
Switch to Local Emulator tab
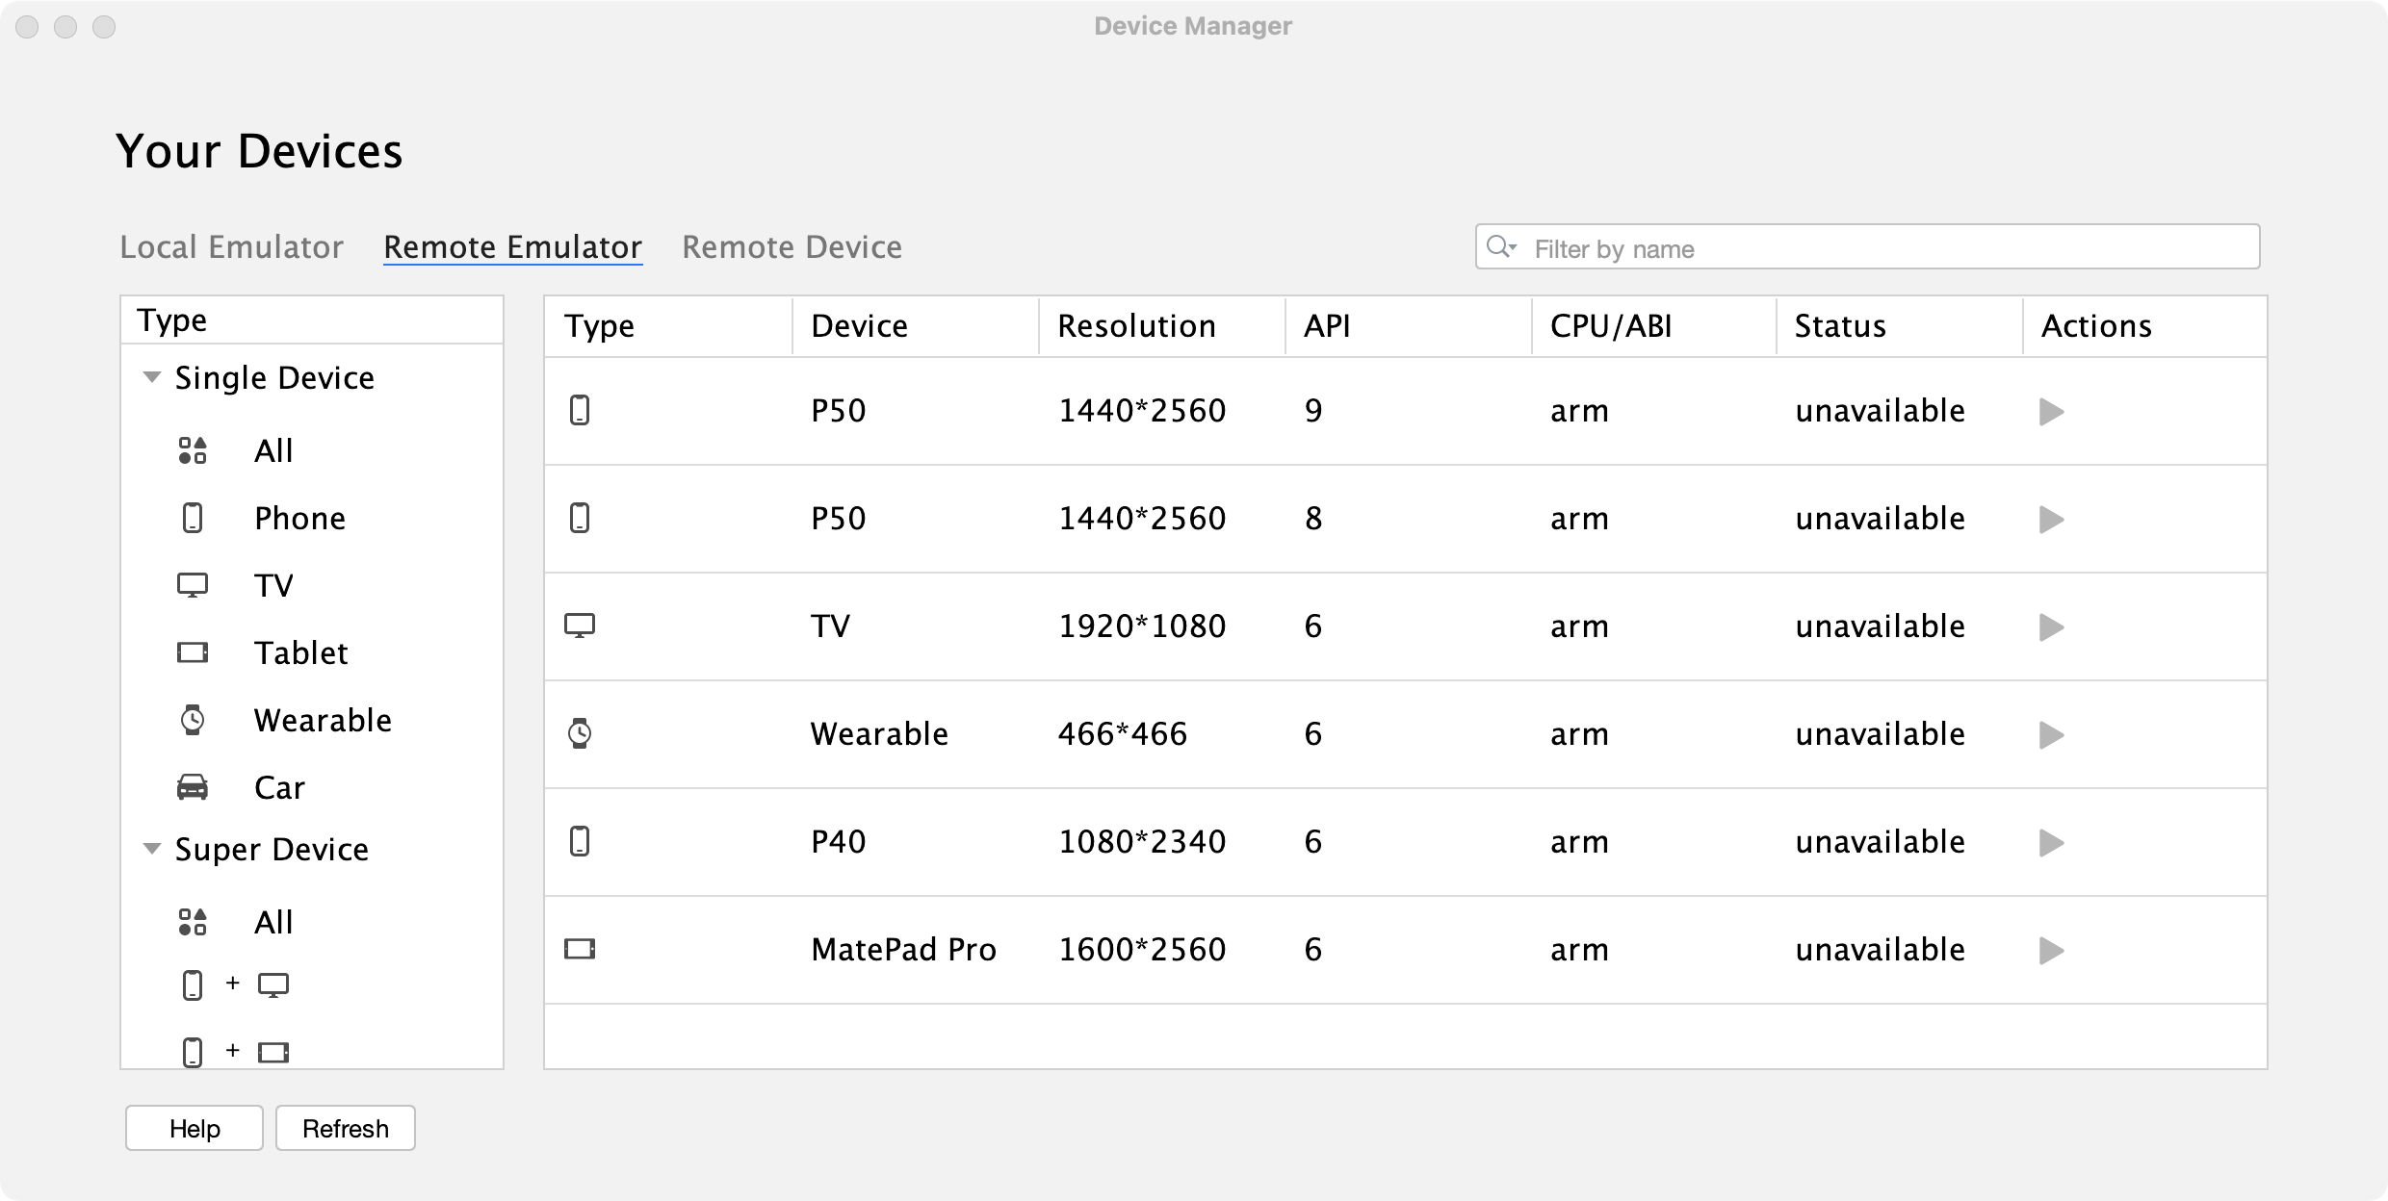[x=231, y=247]
